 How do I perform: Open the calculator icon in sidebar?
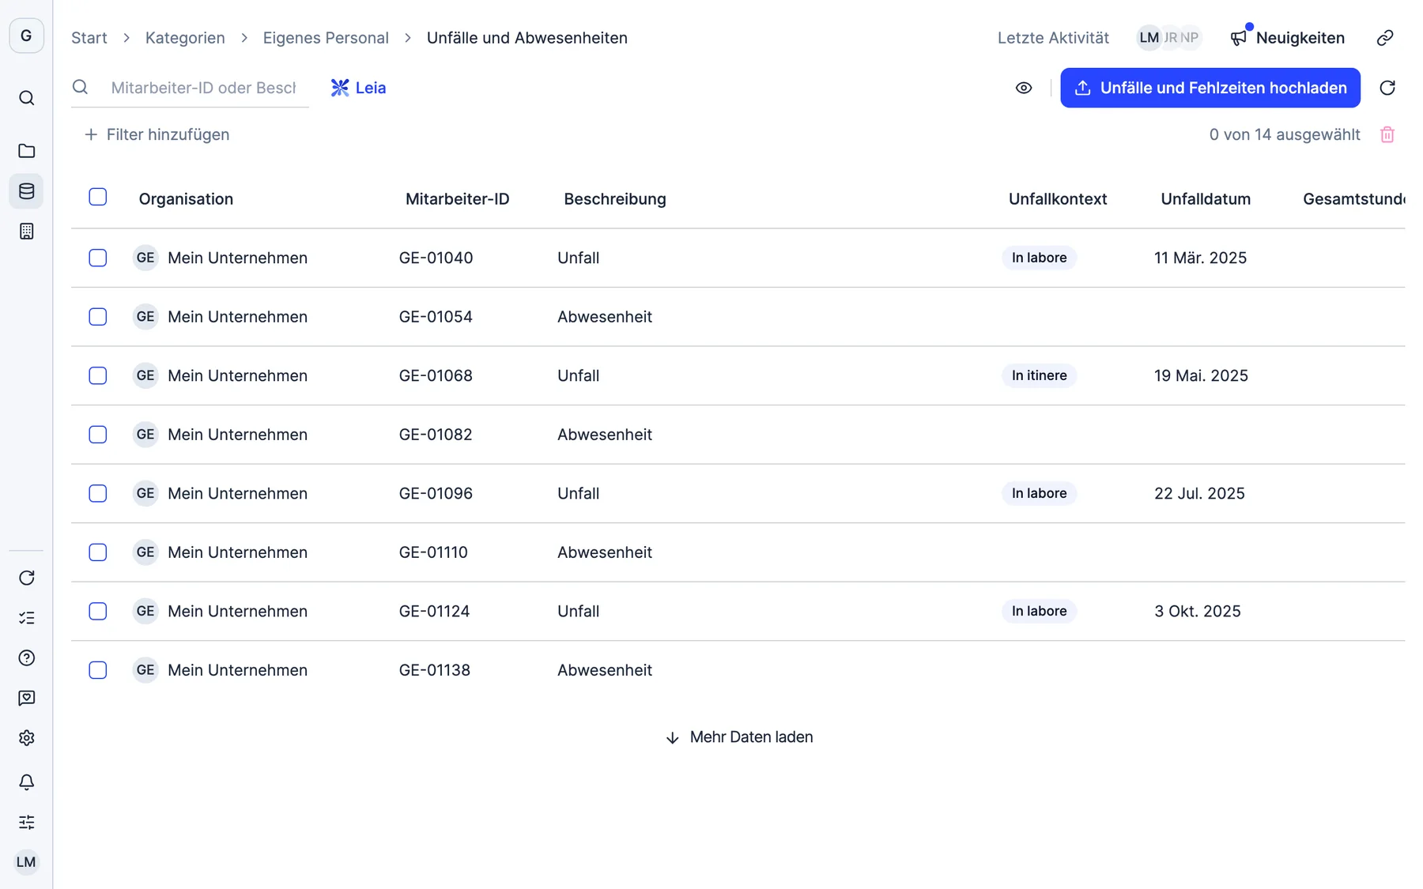pyautogui.click(x=26, y=232)
